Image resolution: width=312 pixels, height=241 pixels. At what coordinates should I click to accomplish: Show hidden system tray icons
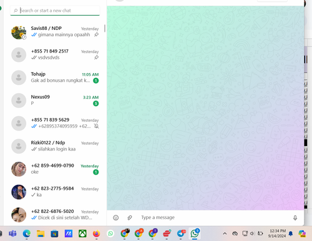click(225, 234)
